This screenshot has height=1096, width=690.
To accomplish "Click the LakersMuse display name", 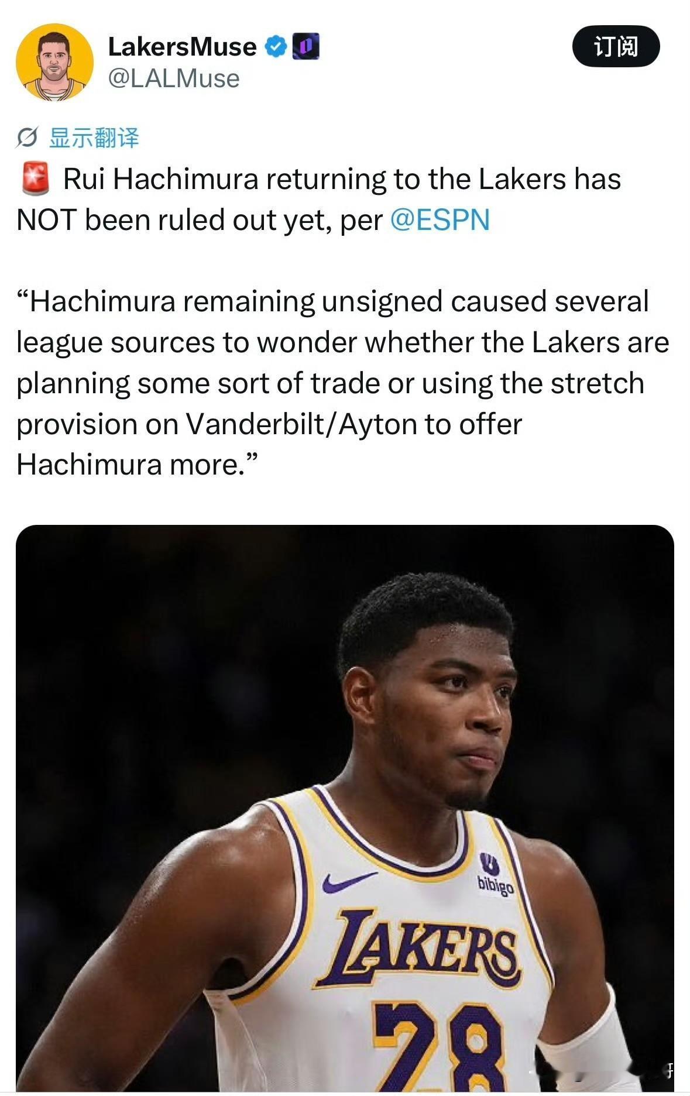I will pyautogui.click(x=182, y=47).
